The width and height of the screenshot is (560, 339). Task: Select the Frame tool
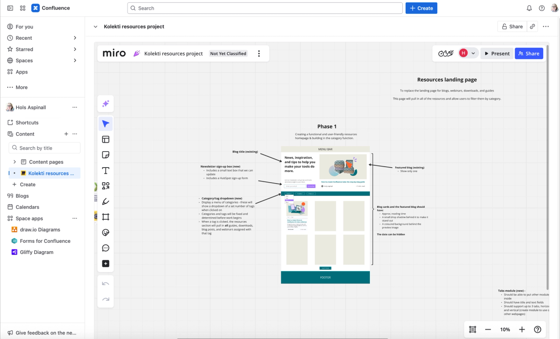(105, 217)
